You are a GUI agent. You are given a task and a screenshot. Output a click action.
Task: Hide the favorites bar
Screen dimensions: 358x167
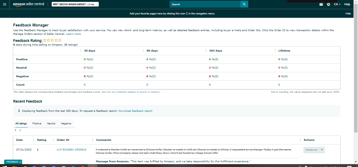tap(348, 14)
